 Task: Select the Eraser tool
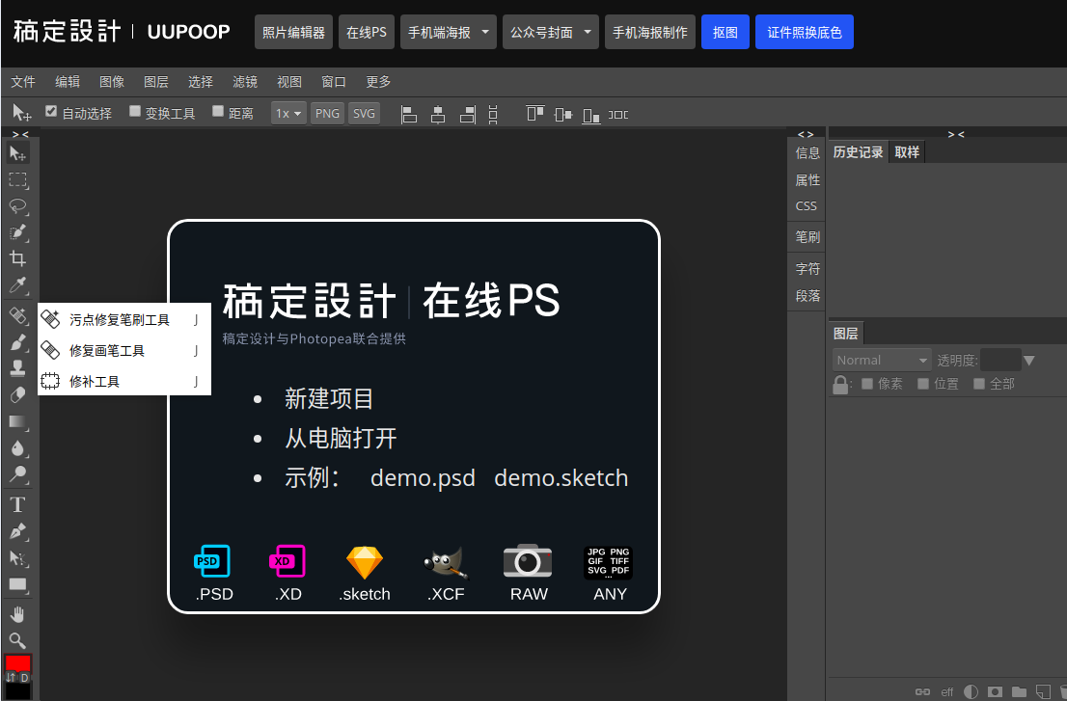pyautogui.click(x=17, y=394)
